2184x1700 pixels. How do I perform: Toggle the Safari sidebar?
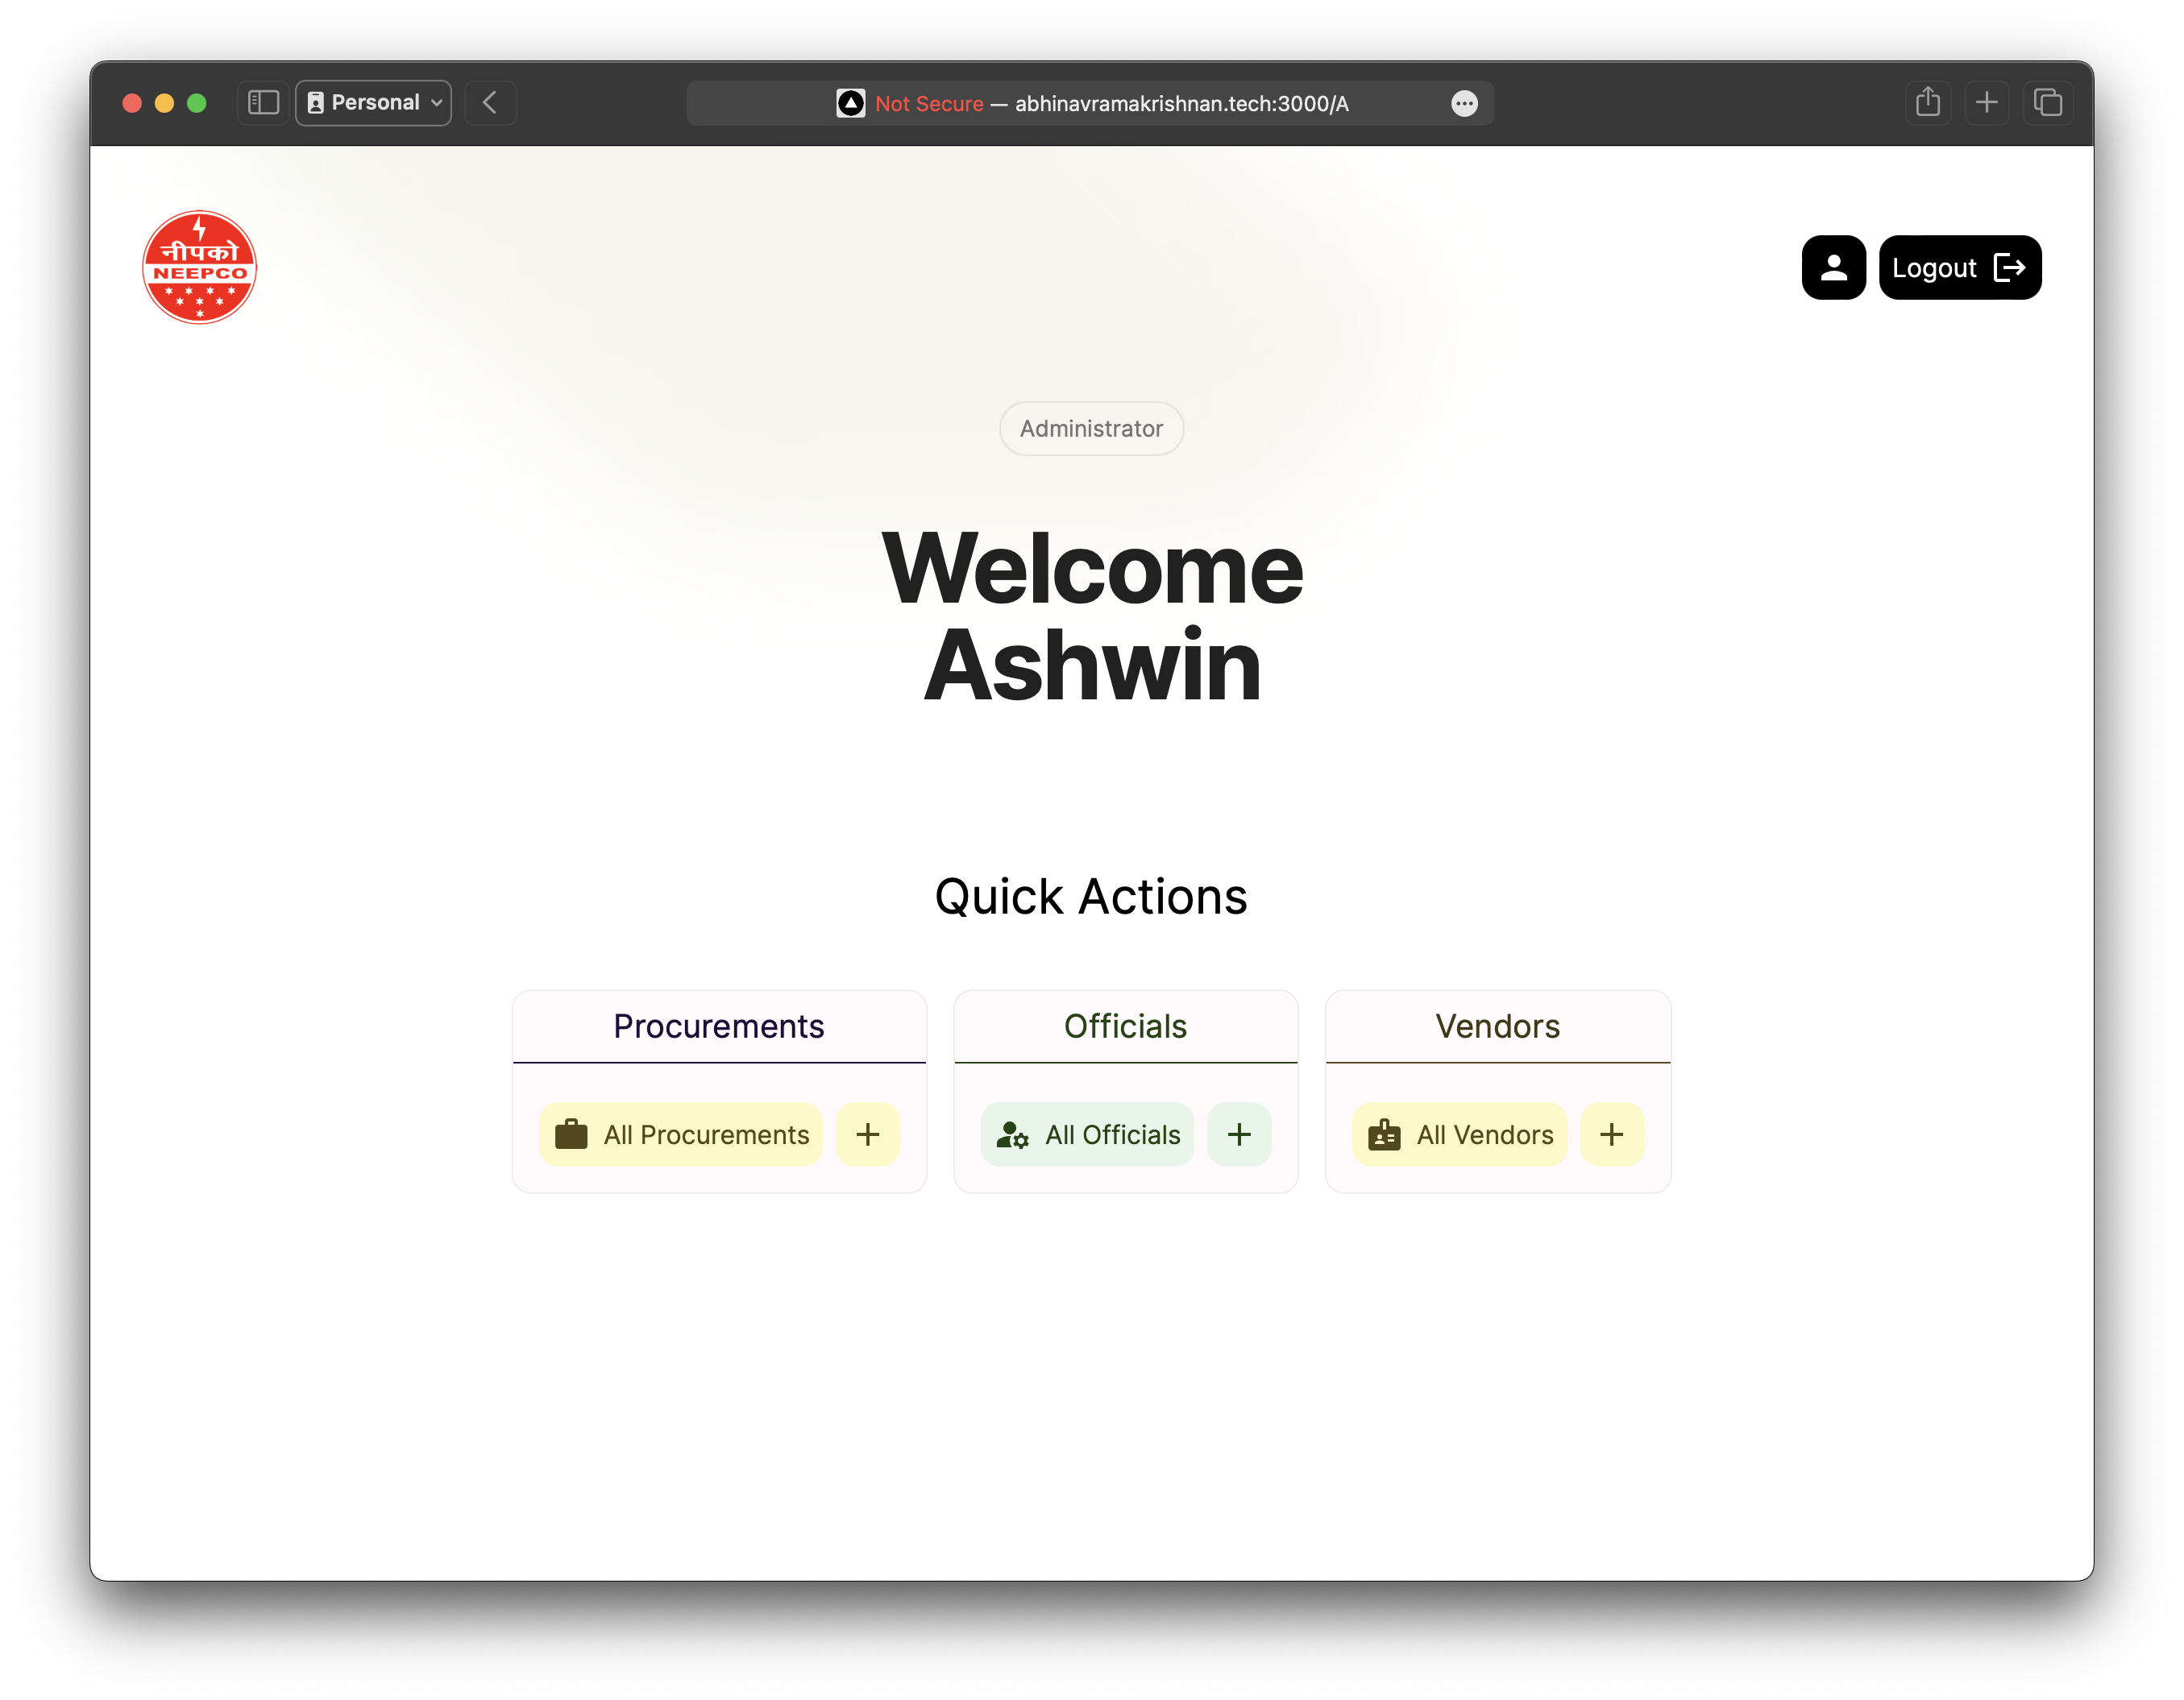(262, 102)
